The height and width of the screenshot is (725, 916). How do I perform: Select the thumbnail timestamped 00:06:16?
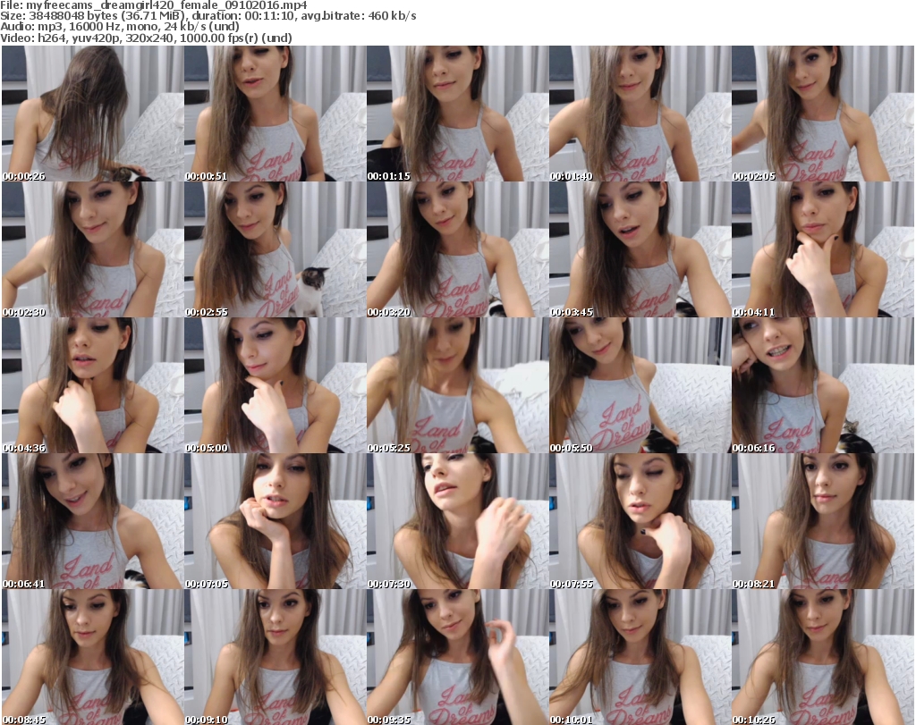[x=823, y=385]
